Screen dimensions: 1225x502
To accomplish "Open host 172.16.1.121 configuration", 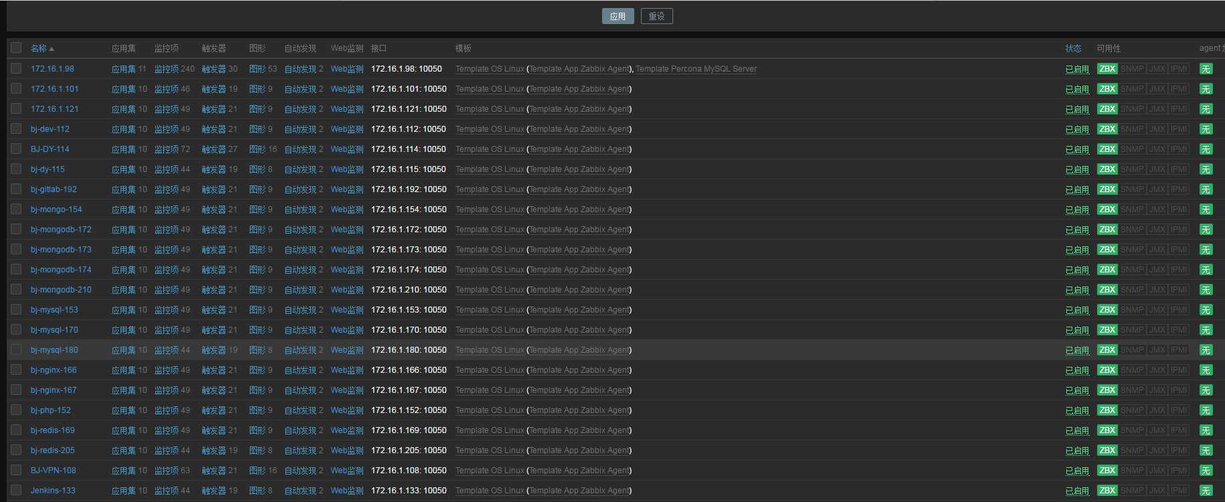I will [x=54, y=109].
